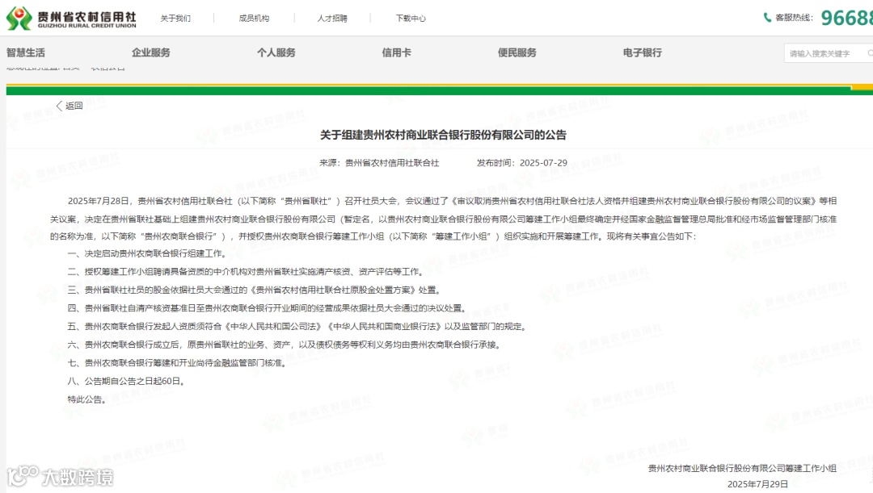Open the 个人服务 menu
Viewport: 873px width, 493px height.
click(x=276, y=52)
